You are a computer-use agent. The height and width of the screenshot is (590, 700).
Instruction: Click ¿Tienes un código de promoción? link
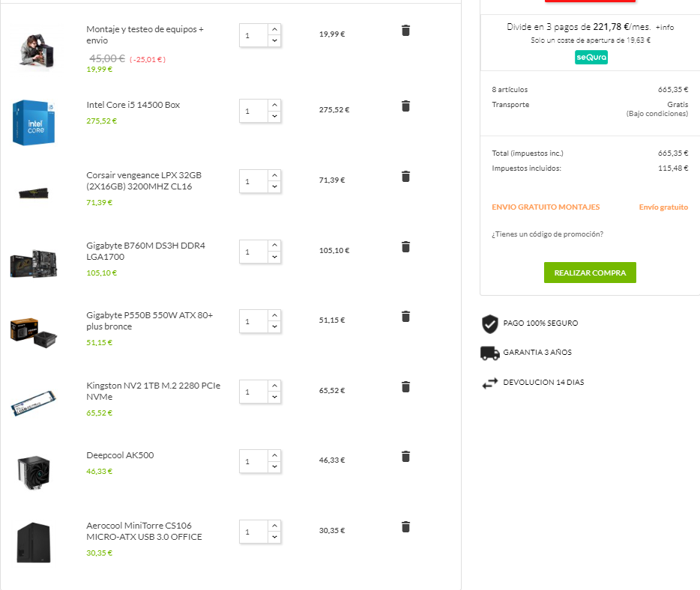[x=547, y=234]
